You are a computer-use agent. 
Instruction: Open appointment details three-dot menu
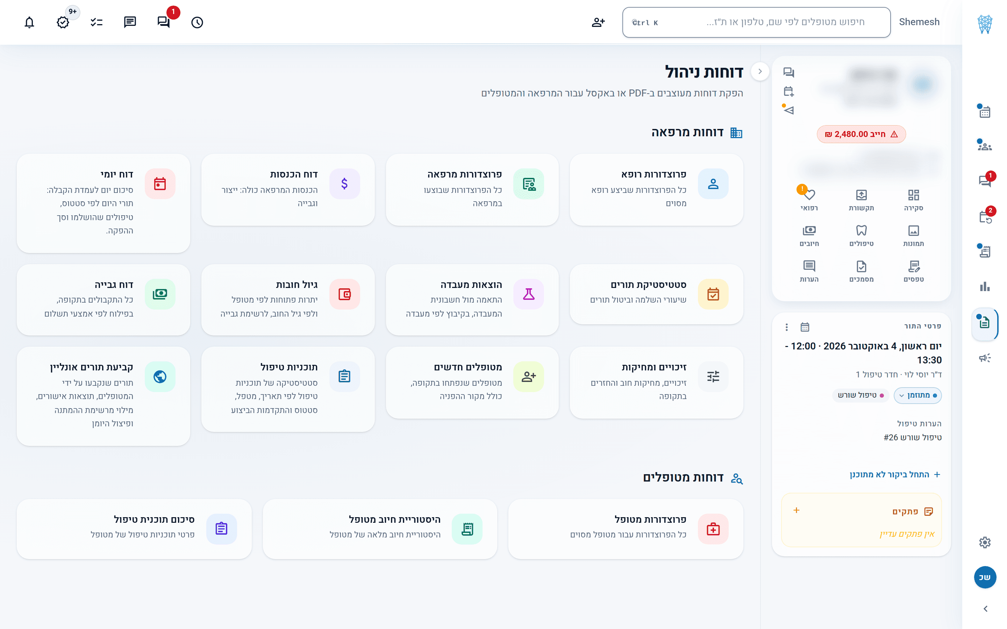pos(786,327)
